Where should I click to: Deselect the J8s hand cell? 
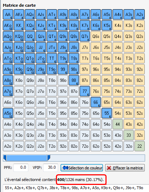click(74, 47)
